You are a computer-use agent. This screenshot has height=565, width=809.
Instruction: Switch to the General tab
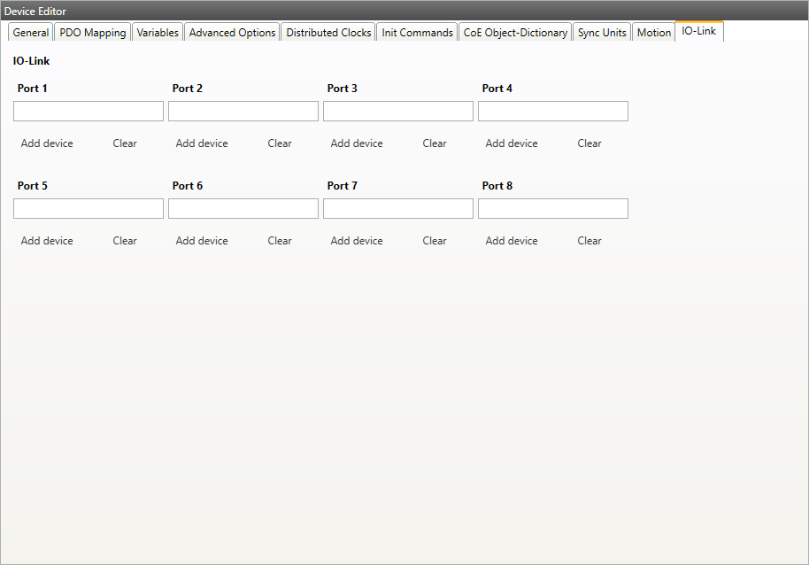31,33
